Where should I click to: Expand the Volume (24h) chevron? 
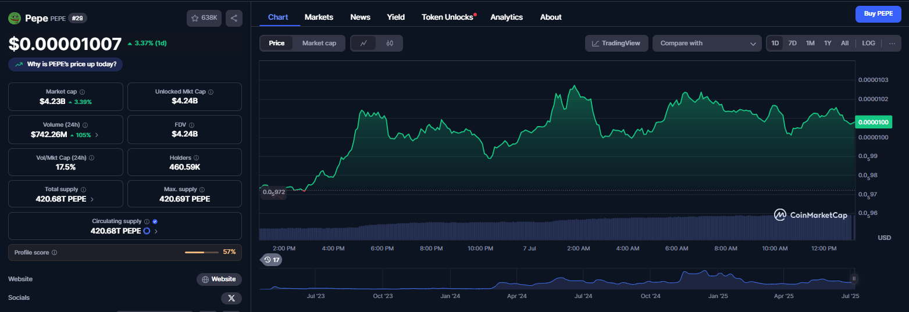[x=97, y=135]
